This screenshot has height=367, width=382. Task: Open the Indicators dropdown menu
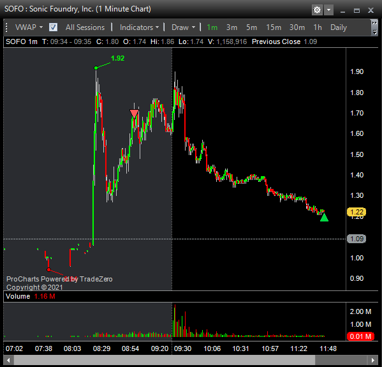139,27
